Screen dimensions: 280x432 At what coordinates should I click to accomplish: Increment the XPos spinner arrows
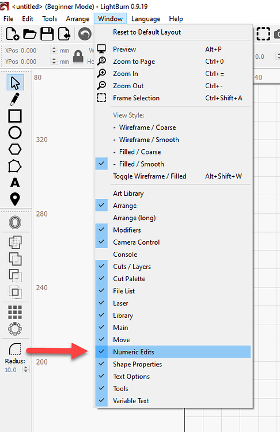tap(54, 50)
